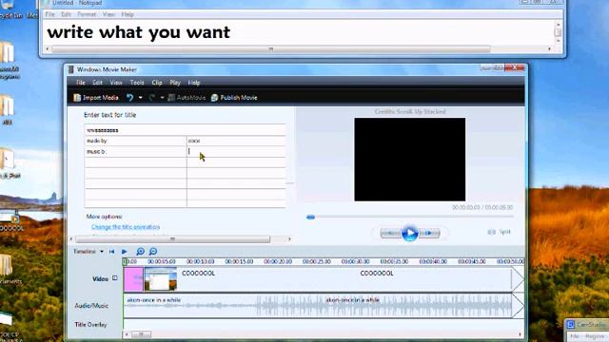Click the AutoMovie toolbar button
The width and height of the screenshot is (609, 342).
click(187, 98)
